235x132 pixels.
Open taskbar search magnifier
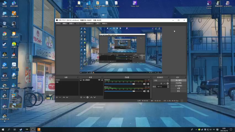[x=9, y=129]
